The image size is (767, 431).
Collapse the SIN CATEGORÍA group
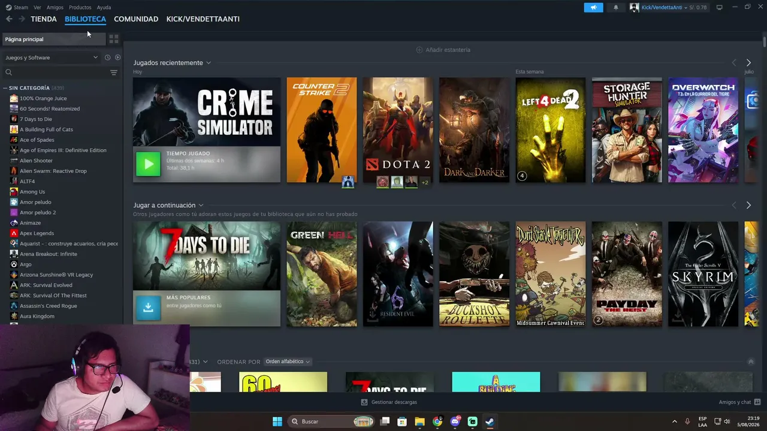(x=5, y=88)
